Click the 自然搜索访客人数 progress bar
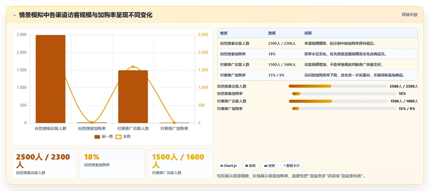Image resolution: width=430 pixels, height=191 pixels. pyautogui.click(x=338, y=86)
